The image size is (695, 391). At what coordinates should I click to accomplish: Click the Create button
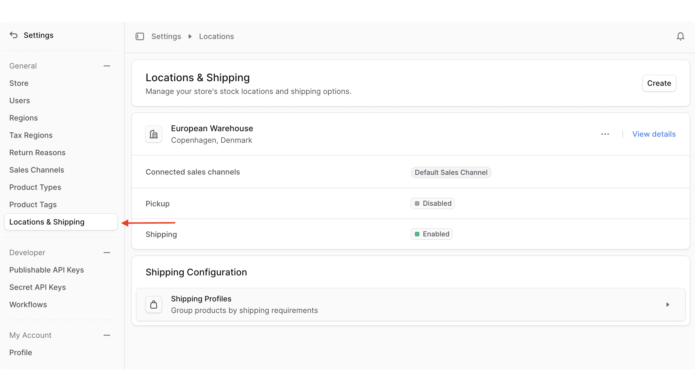tap(659, 83)
